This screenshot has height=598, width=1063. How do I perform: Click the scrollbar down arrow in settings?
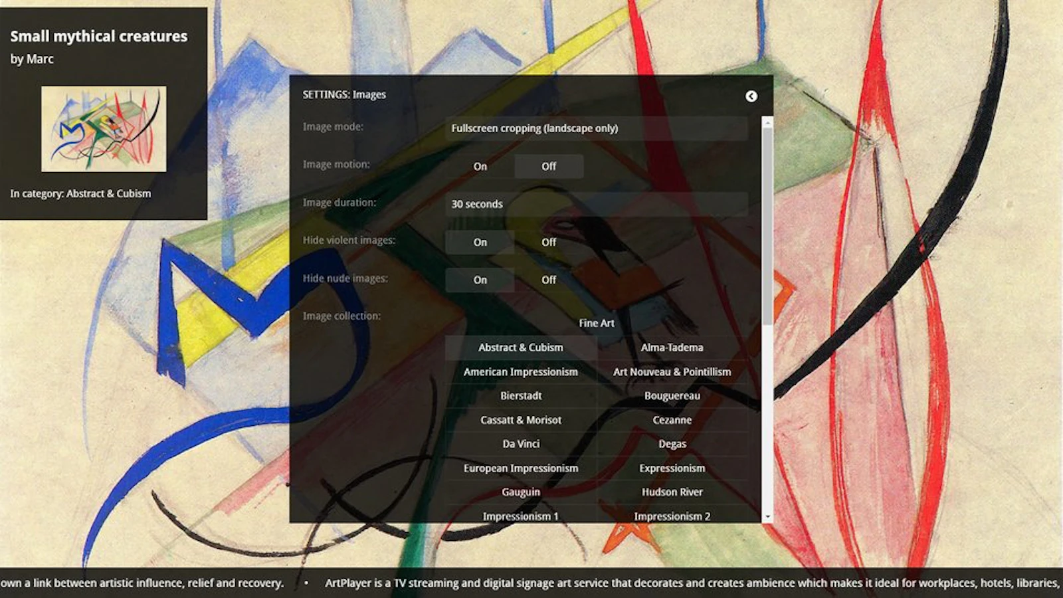tap(767, 516)
